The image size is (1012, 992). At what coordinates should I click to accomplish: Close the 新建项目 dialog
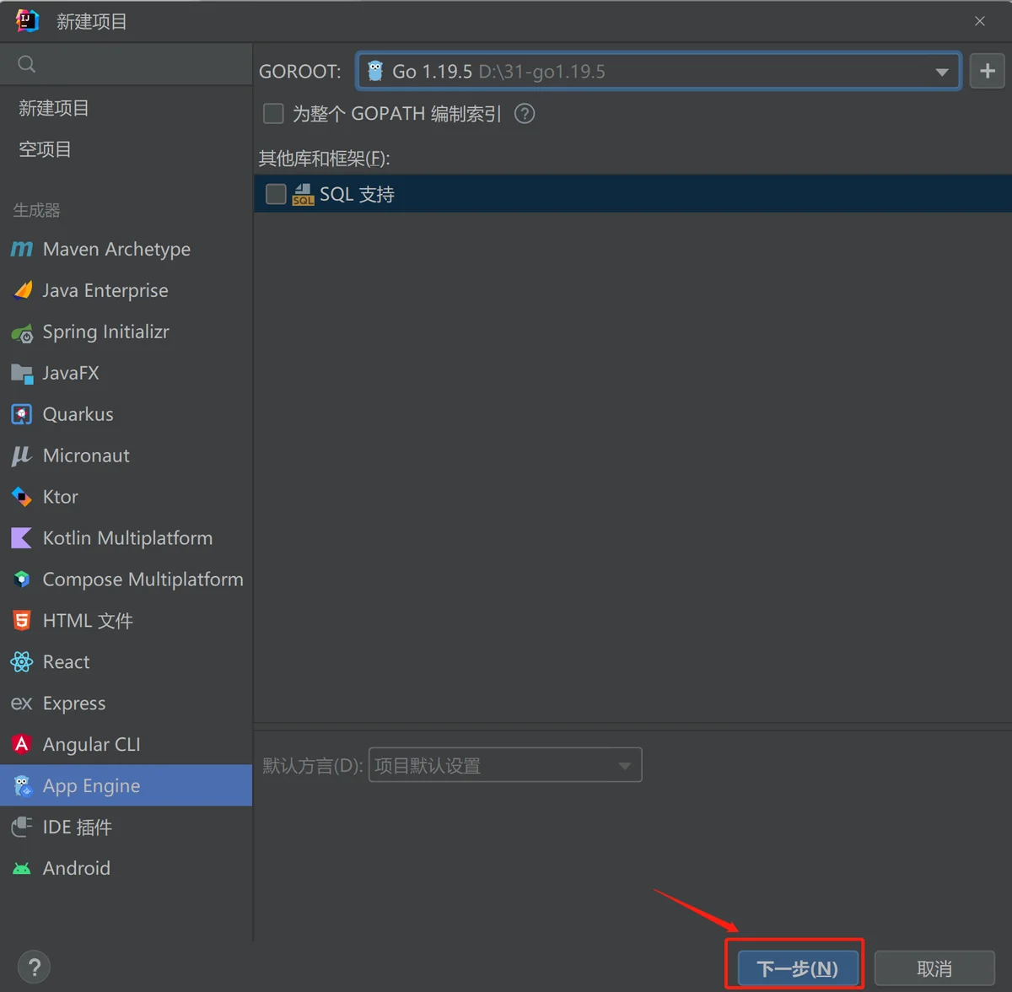coord(980,21)
